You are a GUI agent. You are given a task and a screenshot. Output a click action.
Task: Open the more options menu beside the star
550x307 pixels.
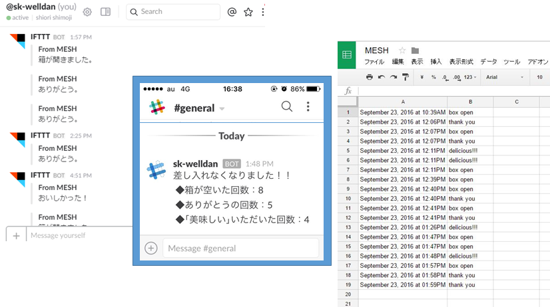(263, 12)
